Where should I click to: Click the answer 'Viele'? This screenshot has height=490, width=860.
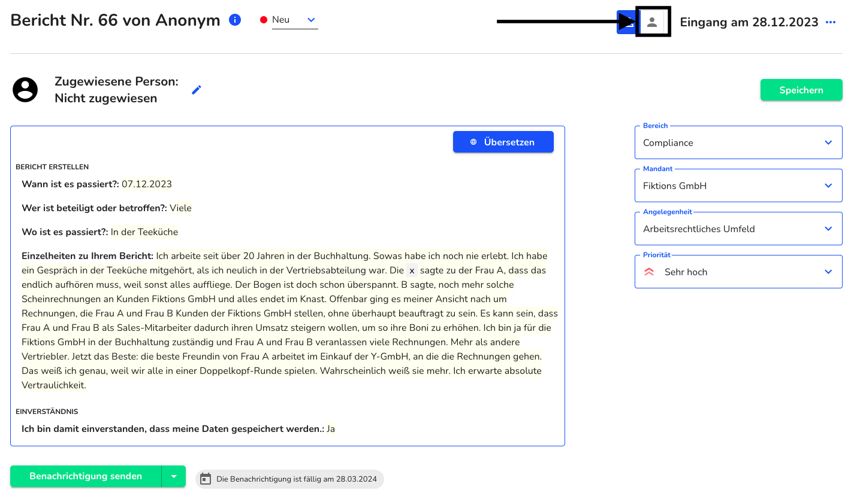180,208
